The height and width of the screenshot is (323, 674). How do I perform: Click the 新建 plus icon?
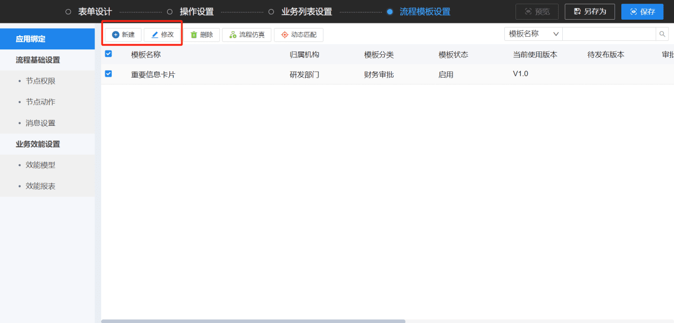pyautogui.click(x=115, y=35)
